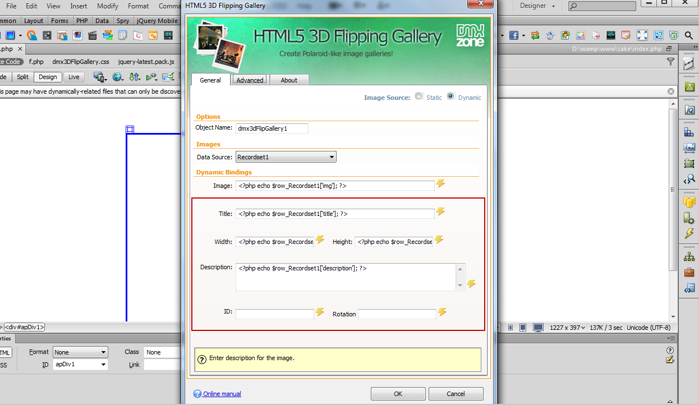Open the Insert menu
Viewport: 699px width, 405px height.
click(x=79, y=6)
